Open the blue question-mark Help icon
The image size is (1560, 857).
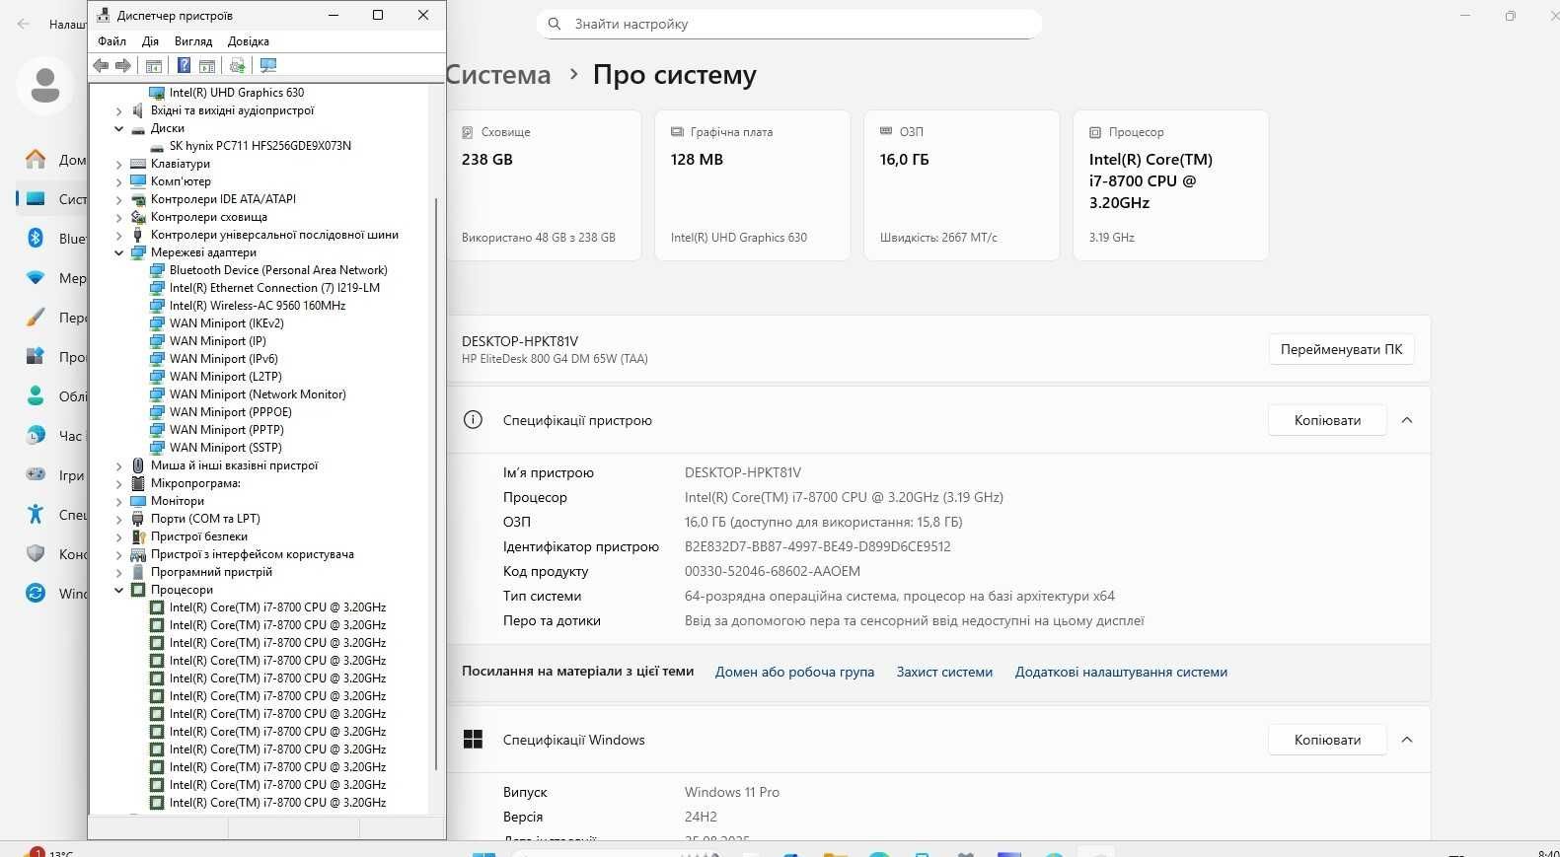pyautogui.click(x=184, y=65)
